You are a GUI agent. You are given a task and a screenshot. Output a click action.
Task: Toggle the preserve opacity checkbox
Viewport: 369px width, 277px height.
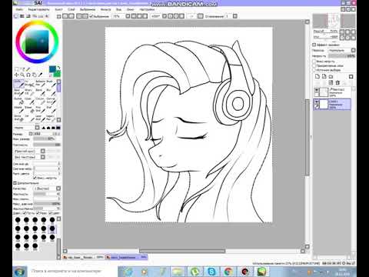(314, 62)
